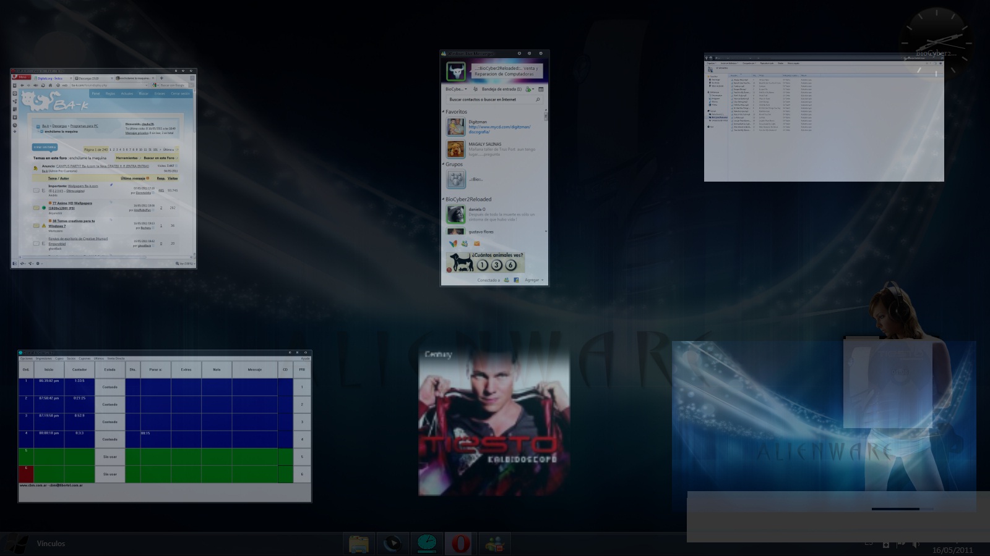Click Contando button for machine 1
The height and width of the screenshot is (556, 990).
(110, 387)
